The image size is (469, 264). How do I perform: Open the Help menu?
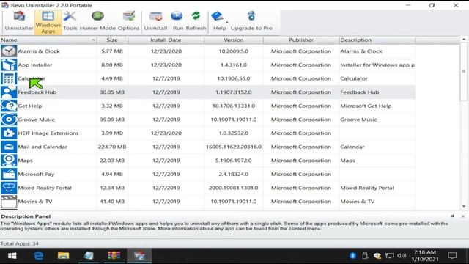220,21
